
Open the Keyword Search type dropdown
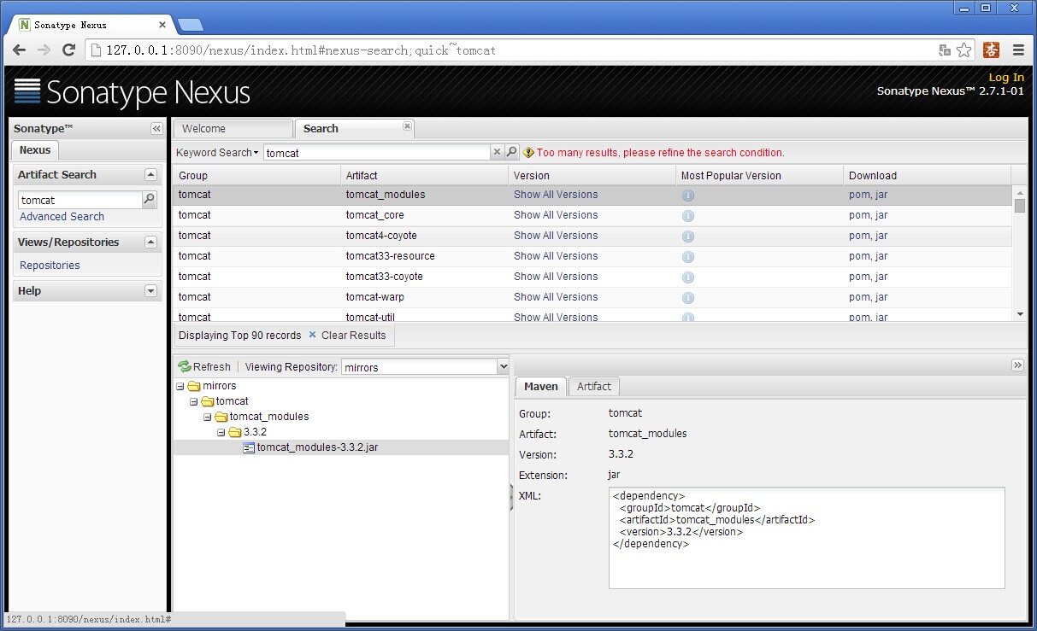coord(217,153)
